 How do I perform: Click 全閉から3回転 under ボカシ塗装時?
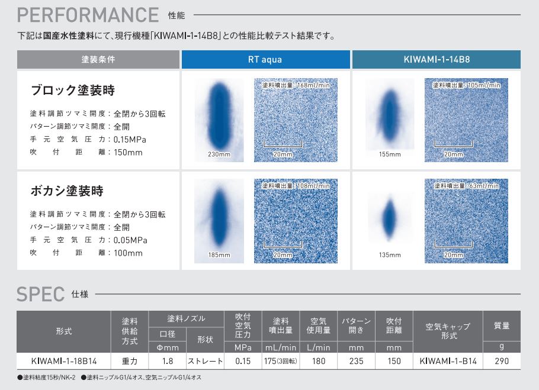pos(140,214)
